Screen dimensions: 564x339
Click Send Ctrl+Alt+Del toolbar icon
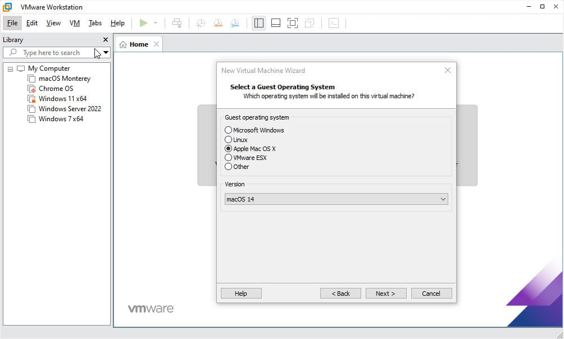click(x=177, y=23)
